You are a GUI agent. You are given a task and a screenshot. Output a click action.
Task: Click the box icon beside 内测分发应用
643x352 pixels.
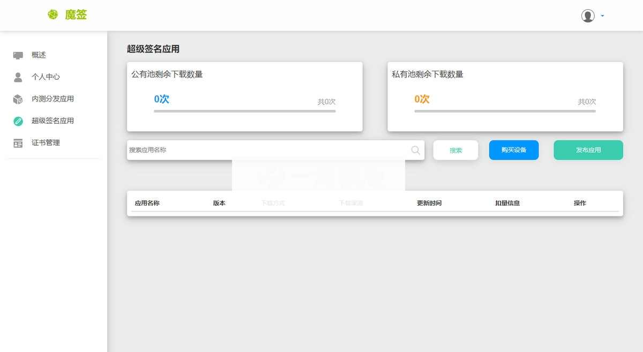pyautogui.click(x=17, y=99)
